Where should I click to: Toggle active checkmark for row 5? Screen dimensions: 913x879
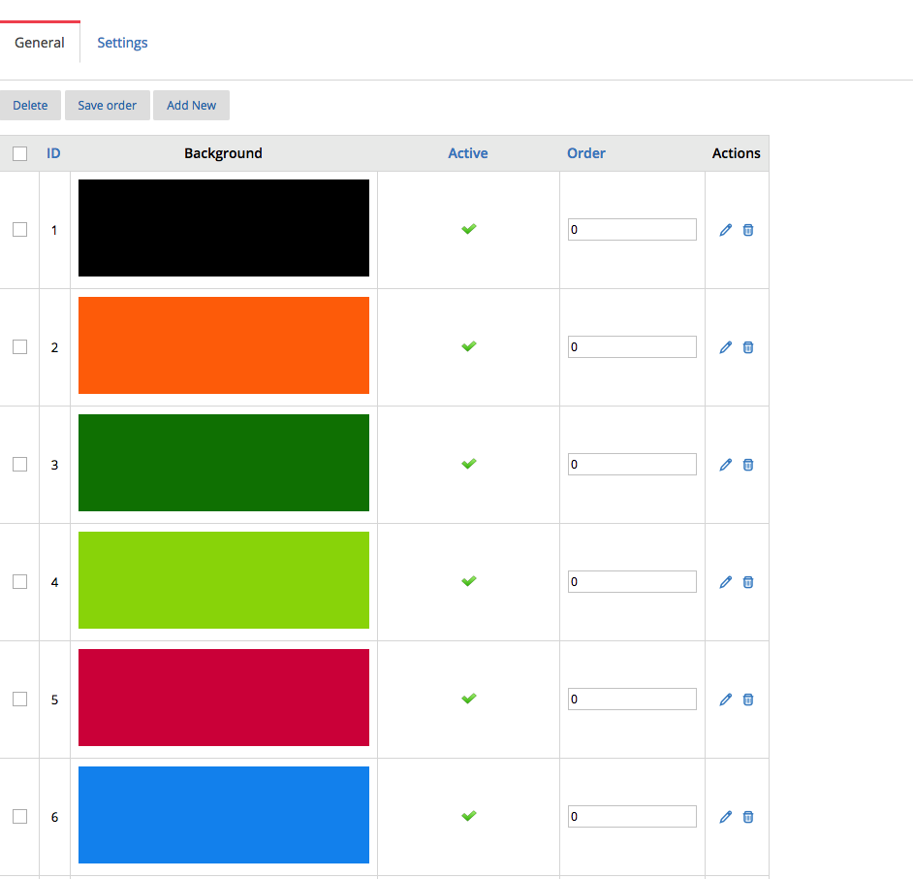click(x=469, y=699)
